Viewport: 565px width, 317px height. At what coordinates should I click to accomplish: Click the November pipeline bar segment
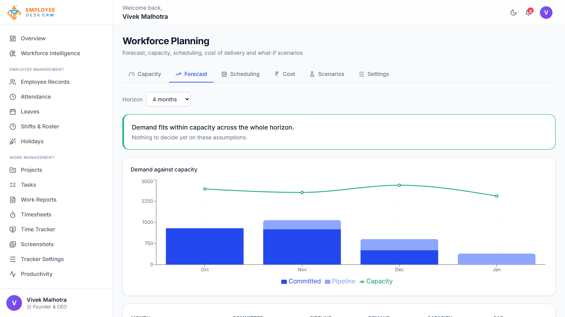click(302, 225)
